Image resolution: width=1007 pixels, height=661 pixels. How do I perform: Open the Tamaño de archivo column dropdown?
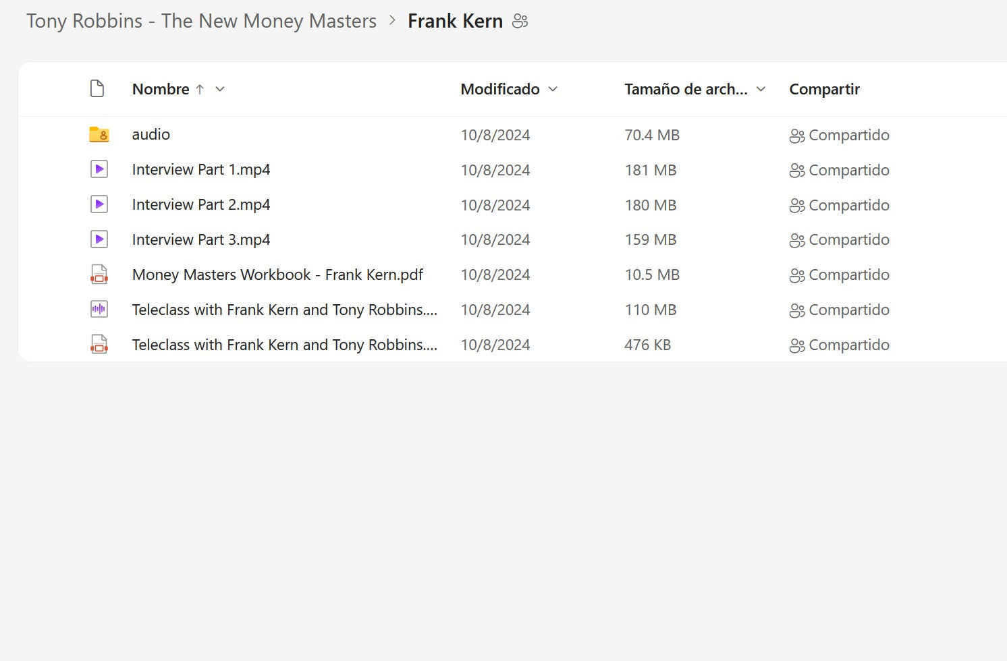(x=761, y=89)
